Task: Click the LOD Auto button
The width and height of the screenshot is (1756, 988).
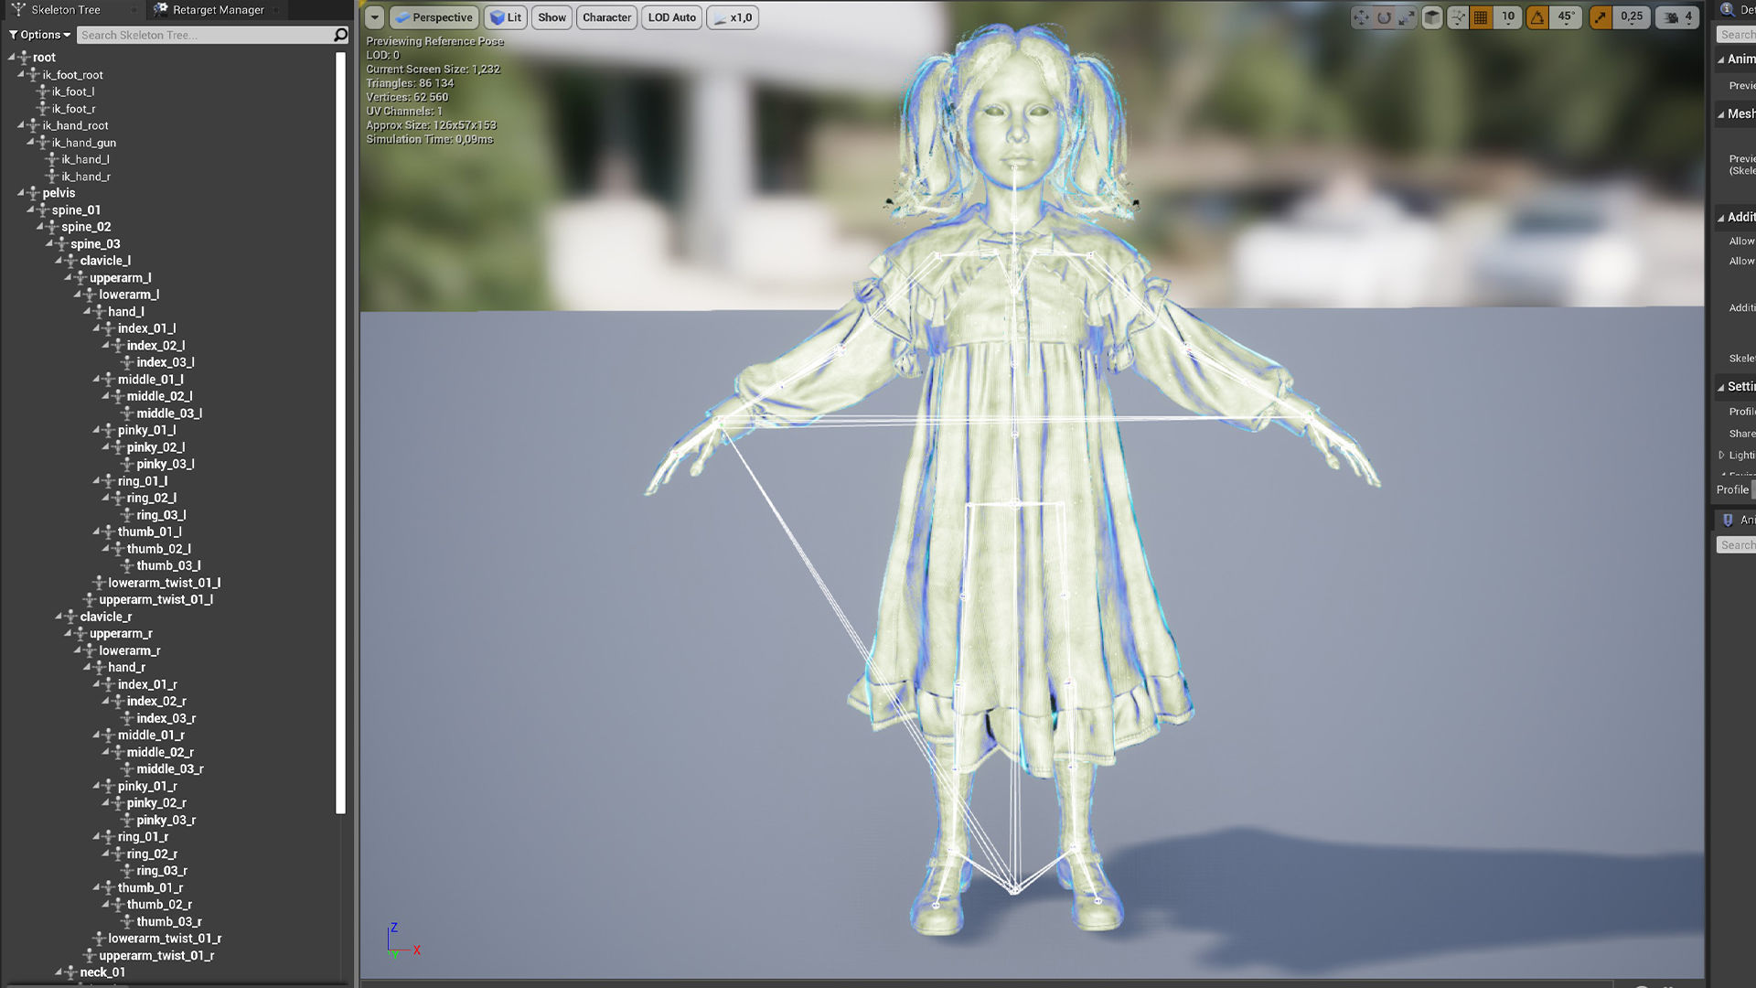Action: click(671, 17)
